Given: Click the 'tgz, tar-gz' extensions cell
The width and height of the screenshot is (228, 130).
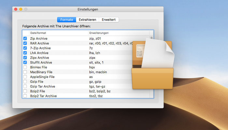Looking at the screenshot, I should click(x=97, y=86).
